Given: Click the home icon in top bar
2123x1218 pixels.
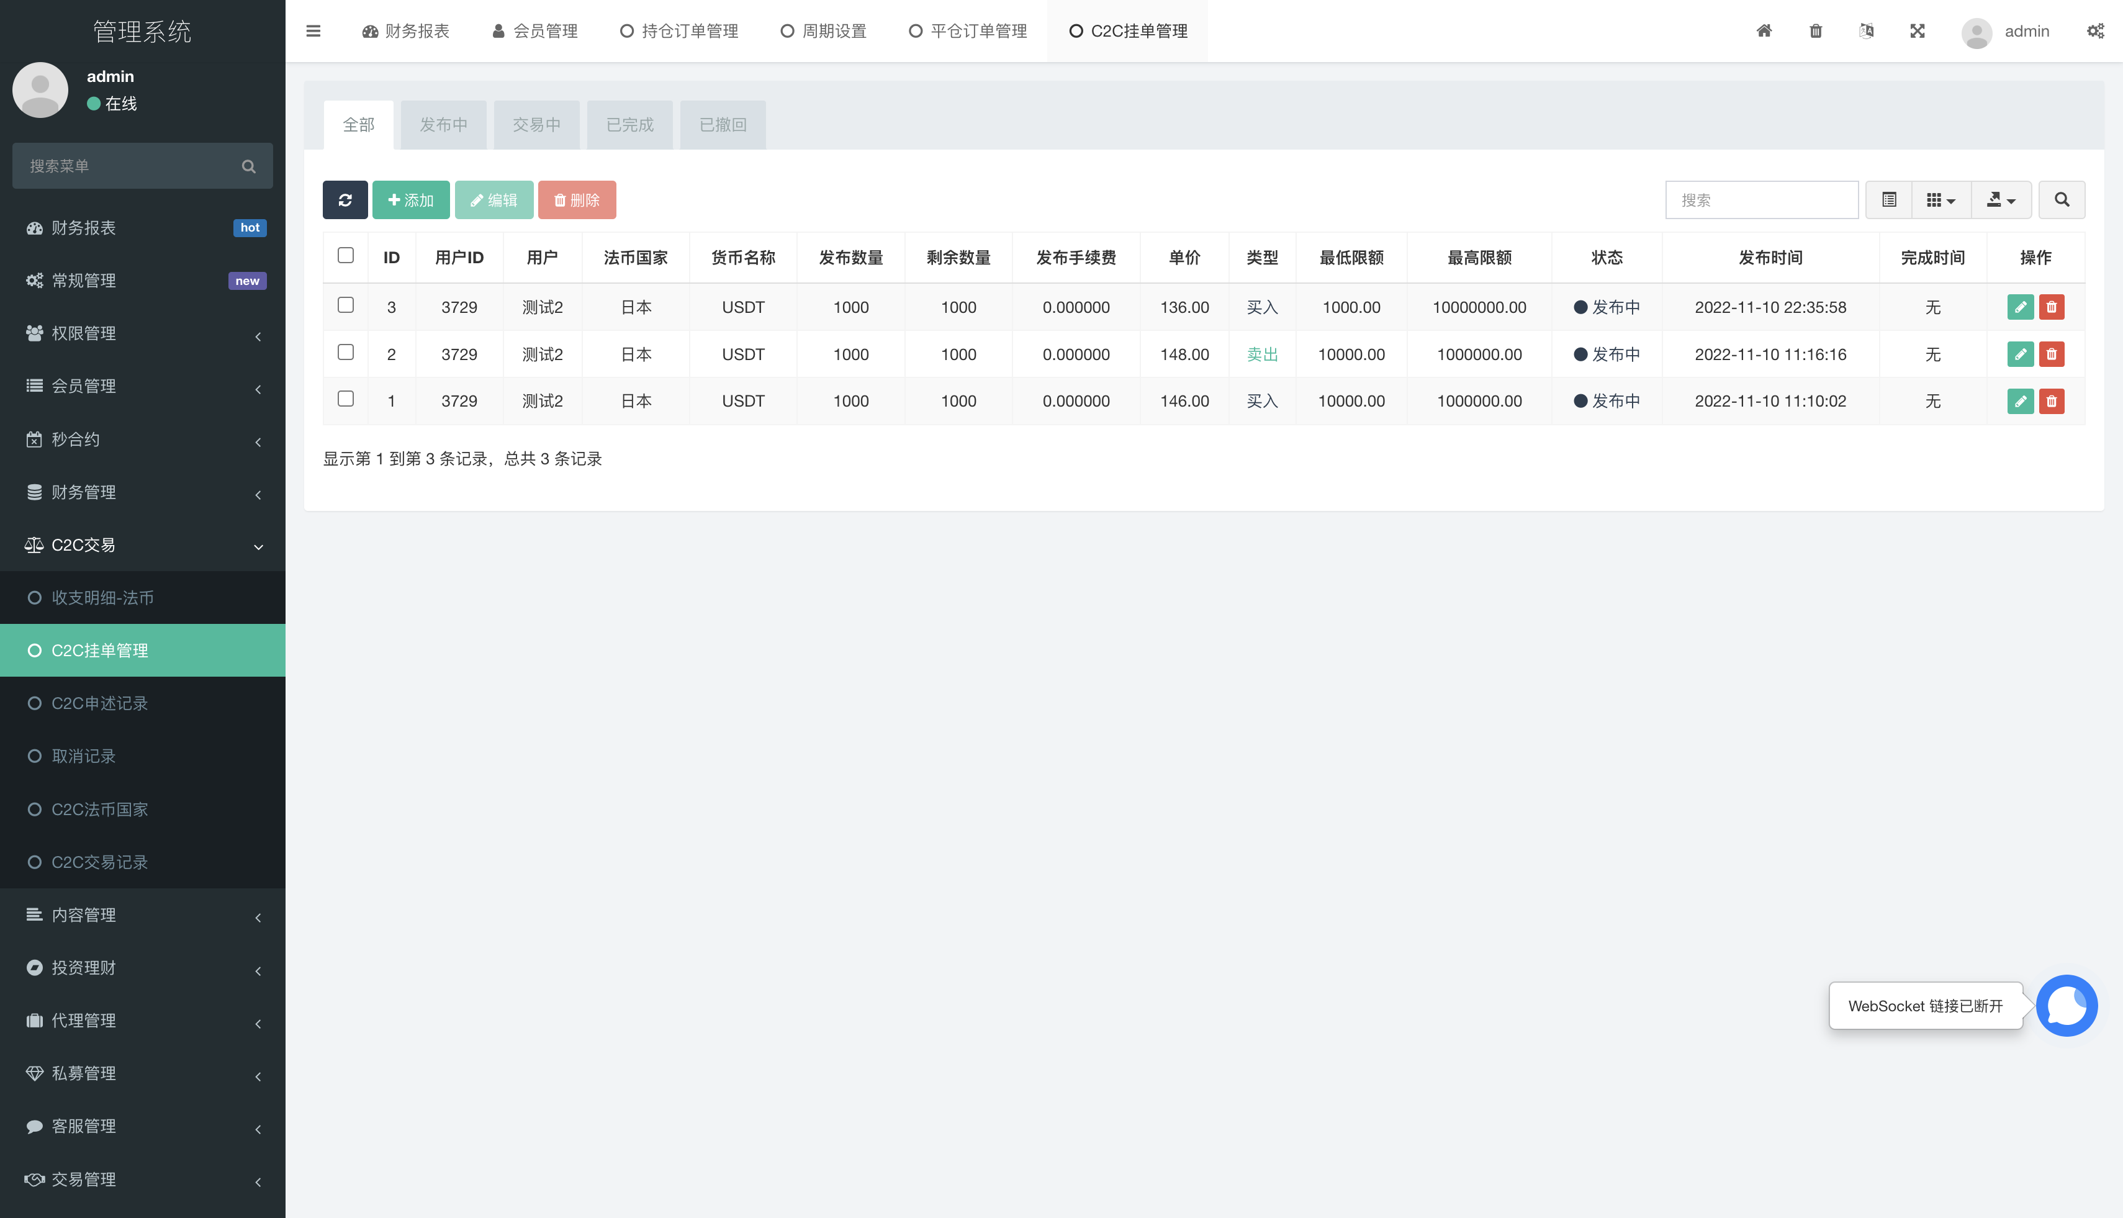Looking at the screenshot, I should (x=1764, y=31).
